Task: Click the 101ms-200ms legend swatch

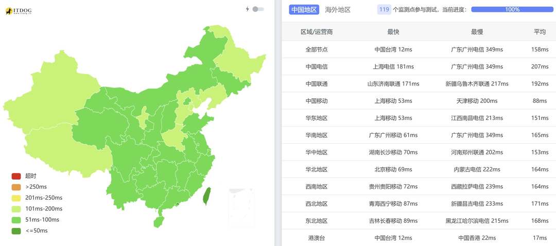Action: (x=16, y=209)
